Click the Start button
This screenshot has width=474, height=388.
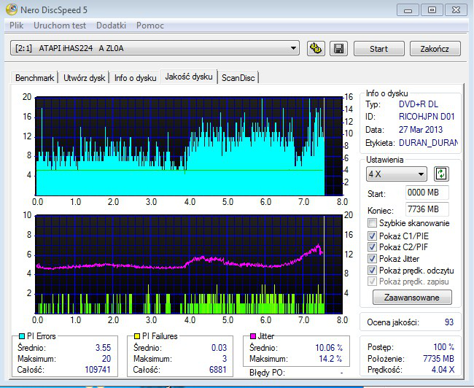(378, 49)
